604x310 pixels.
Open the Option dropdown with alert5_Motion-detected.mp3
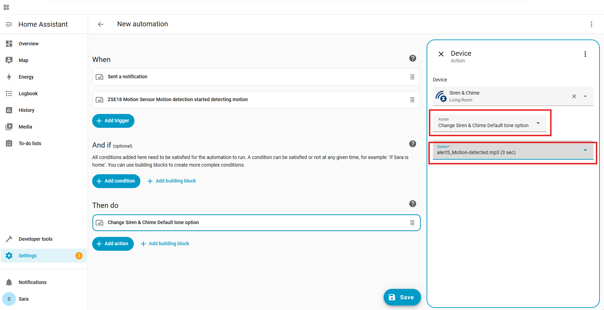coord(513,150)
